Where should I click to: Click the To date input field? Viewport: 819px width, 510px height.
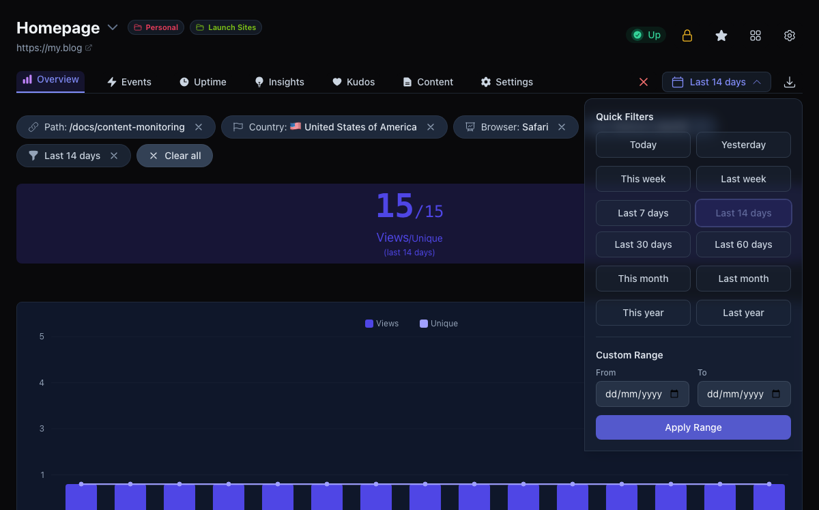[x=744, y=394]
